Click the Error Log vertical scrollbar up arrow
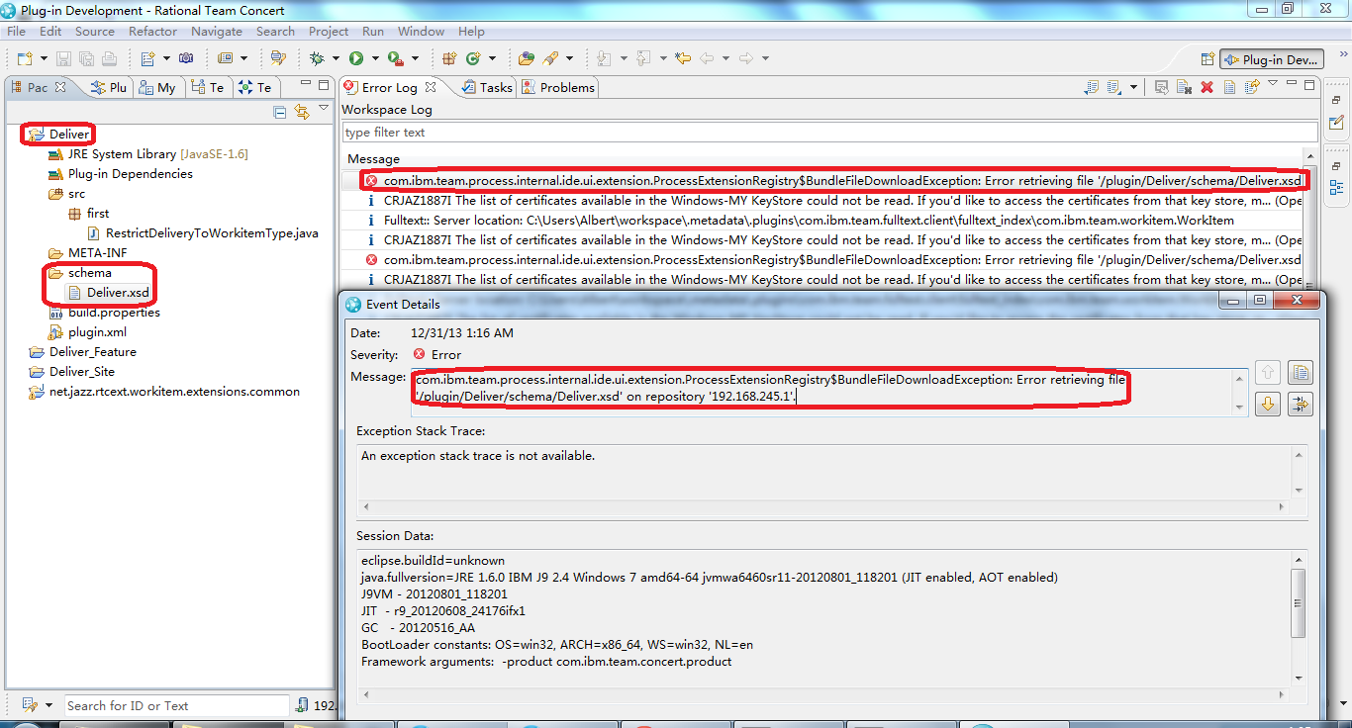This screenshot has height=728, width=1352. (1310, 157)
